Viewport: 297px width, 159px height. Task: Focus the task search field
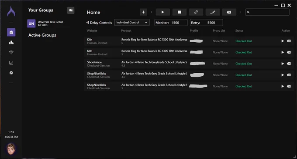pos(267,12)
